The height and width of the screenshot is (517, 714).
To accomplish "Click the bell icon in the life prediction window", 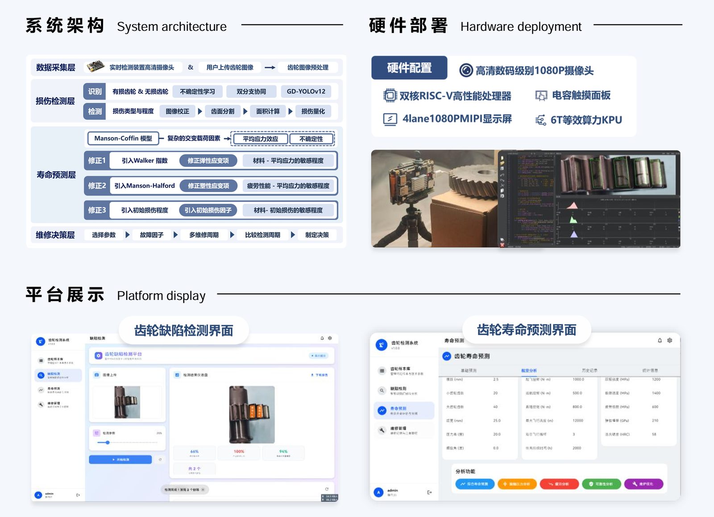I will pyautogui.click(x=660, y=341).
